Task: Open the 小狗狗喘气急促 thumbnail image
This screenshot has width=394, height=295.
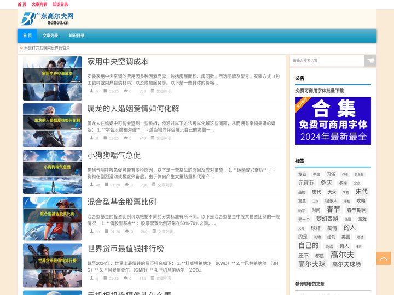Action: point(53,172)
